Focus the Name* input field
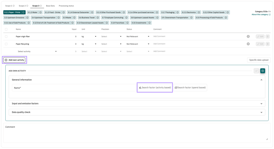Viewport: 274px width, 149px height. [74, 88]
